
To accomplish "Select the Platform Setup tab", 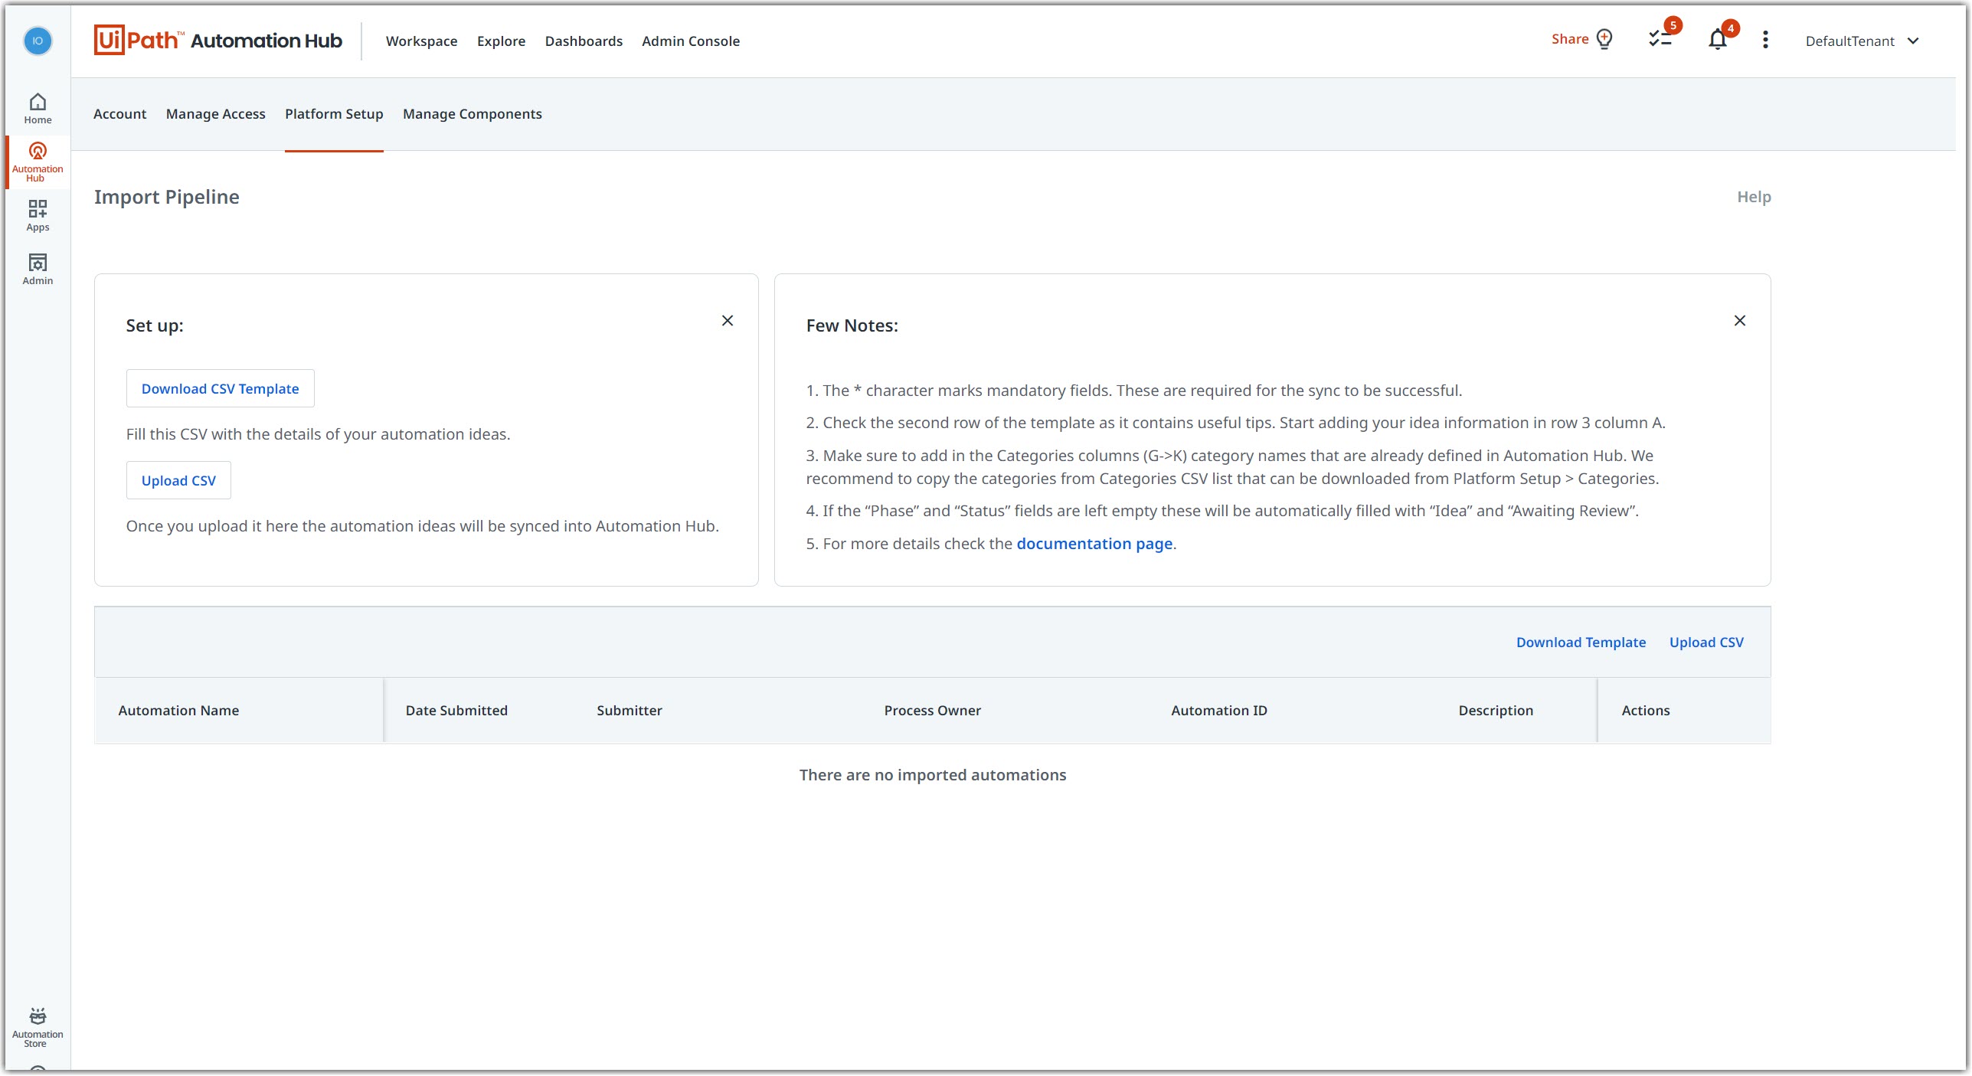I will pyautogui.click(x=334, y=113).
